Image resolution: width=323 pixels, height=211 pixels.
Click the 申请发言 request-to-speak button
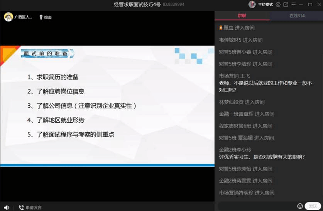tap(30, 208)
